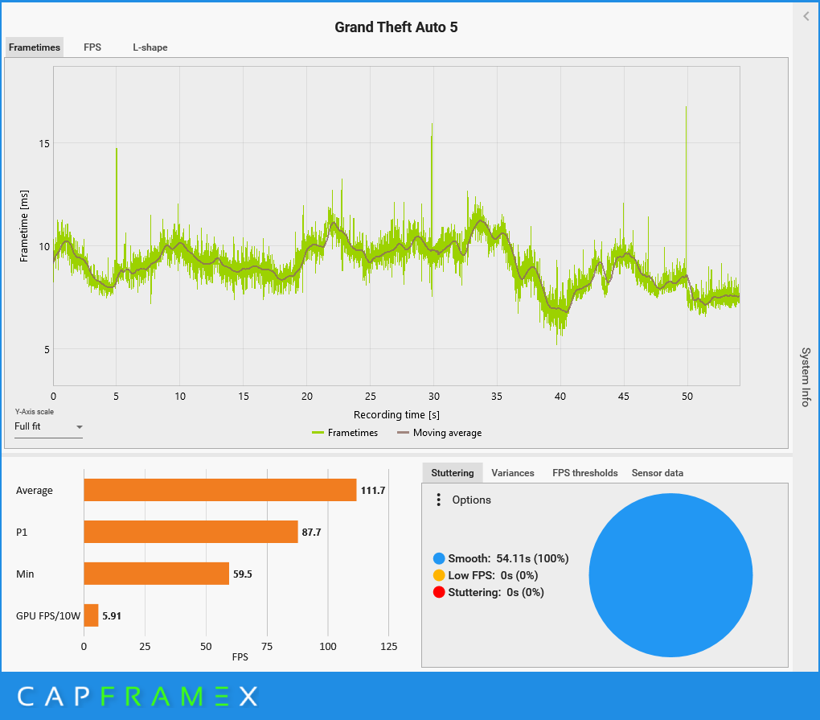Click the GPU FPS/10W row label

tap(48, 616)
